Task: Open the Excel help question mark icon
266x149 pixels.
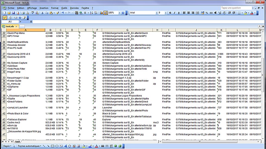Action: pyautogui.click(x=123, y=13)
